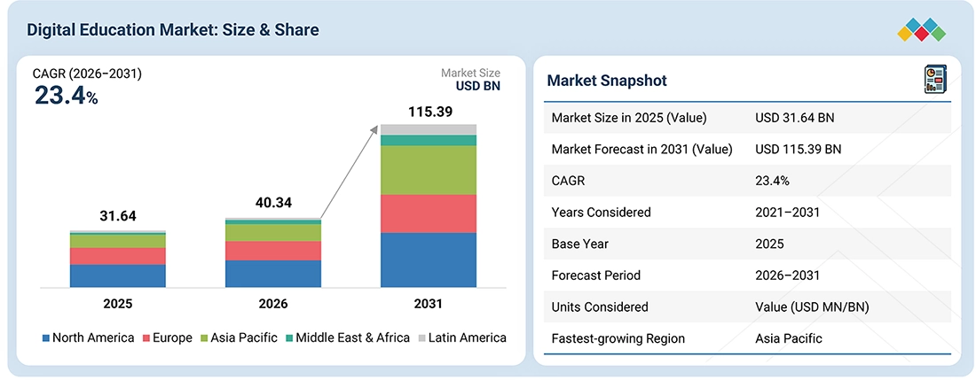Select the North America legend label
The height and width of the screenshot is (380, 976).
coord(93,337)
